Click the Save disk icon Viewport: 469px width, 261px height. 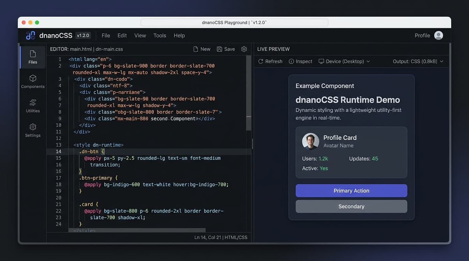point(220,49)
